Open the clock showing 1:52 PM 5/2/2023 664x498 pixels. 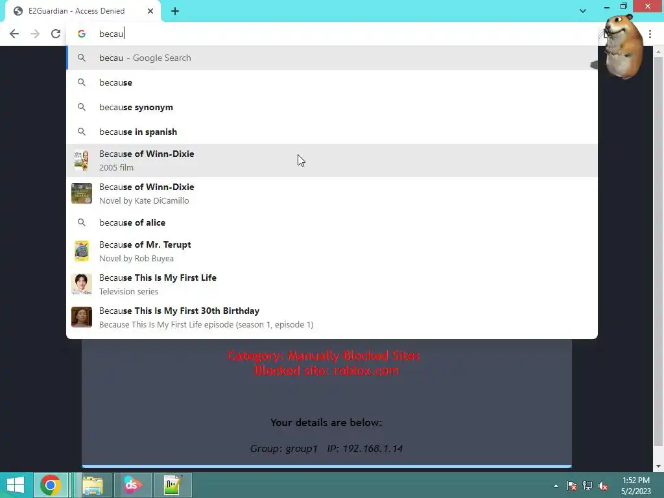tap(636, 486)
